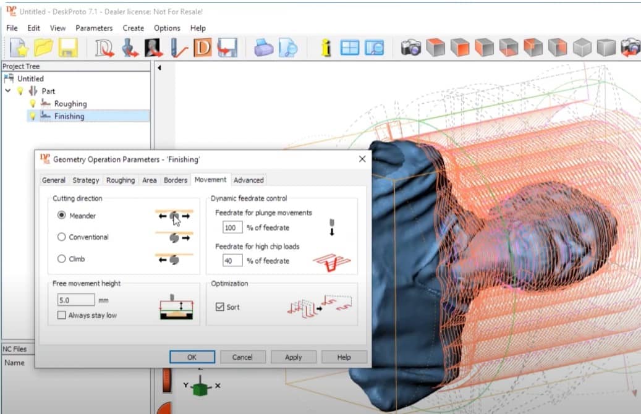
Task: Open a file with the folder icon
Action: [x=43, y=48]
